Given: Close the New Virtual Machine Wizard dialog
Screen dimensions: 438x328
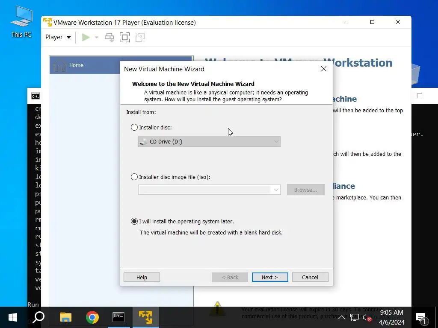Looking at the screenshot, I should 324,69.
